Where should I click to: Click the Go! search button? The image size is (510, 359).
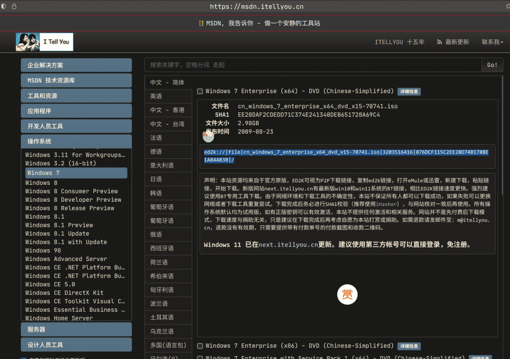[492, 65]
